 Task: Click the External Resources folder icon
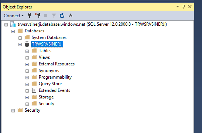(x=34, y=64)
